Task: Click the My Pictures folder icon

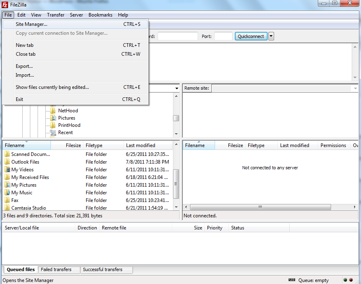Action: tap(7, 185)
